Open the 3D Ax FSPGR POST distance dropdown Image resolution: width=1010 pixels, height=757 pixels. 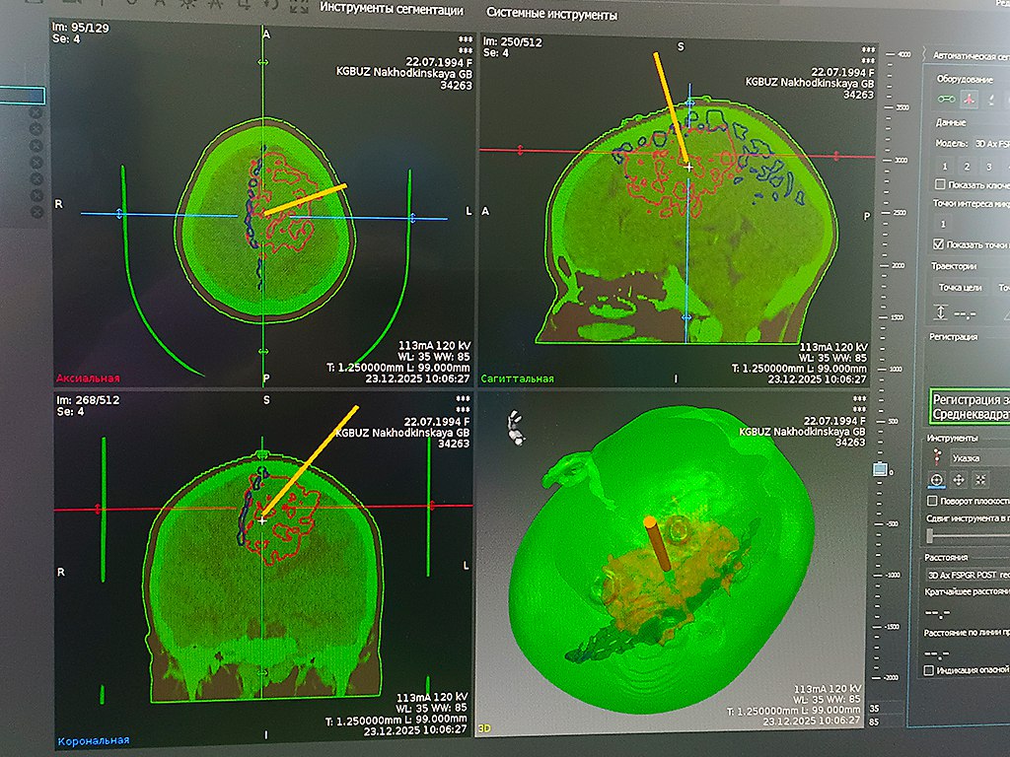(967, 574)
